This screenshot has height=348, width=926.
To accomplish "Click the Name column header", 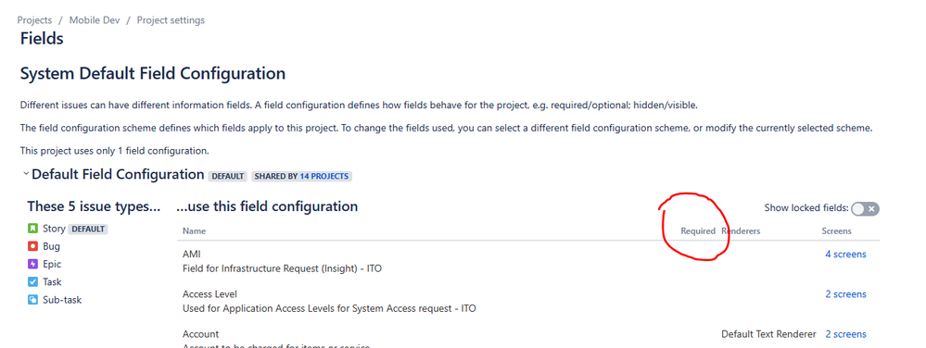I will (195, 231).
